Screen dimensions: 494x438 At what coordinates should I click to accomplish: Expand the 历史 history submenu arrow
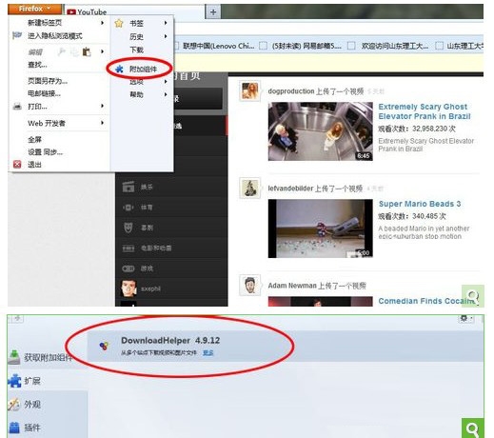[166, 36]
